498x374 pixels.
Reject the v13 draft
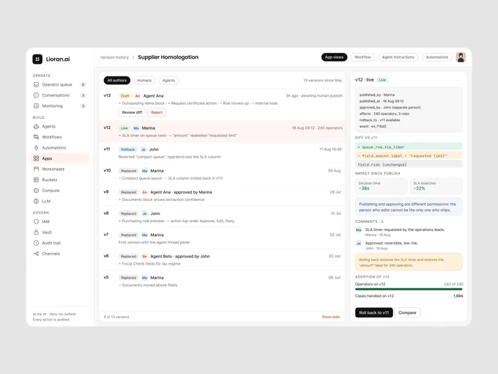point(157,112)
